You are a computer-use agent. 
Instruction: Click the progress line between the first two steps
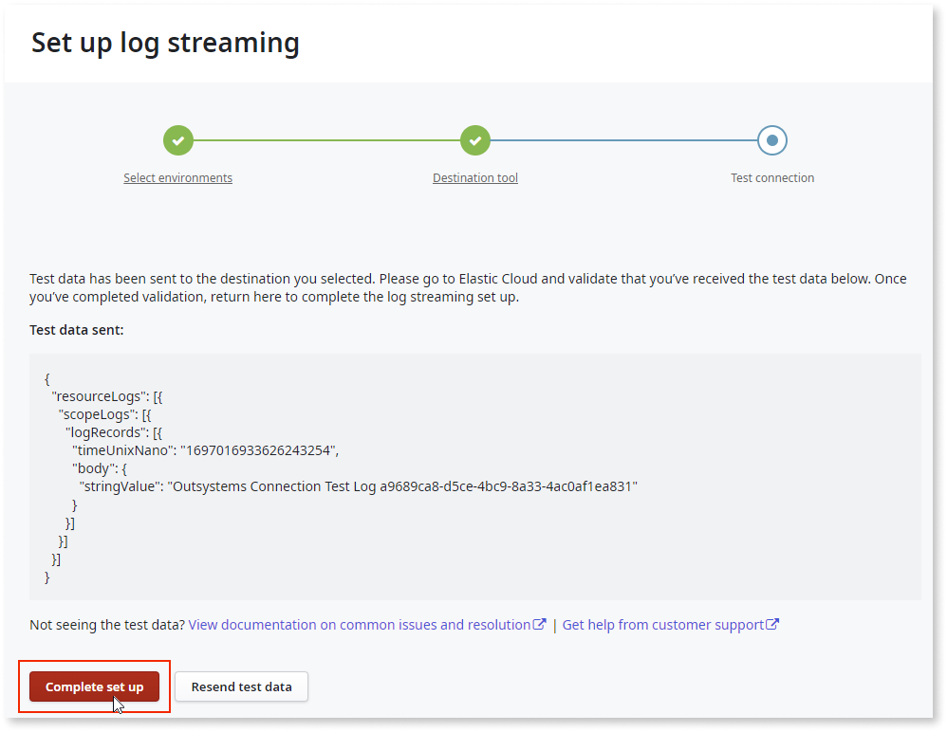(326, 139)
